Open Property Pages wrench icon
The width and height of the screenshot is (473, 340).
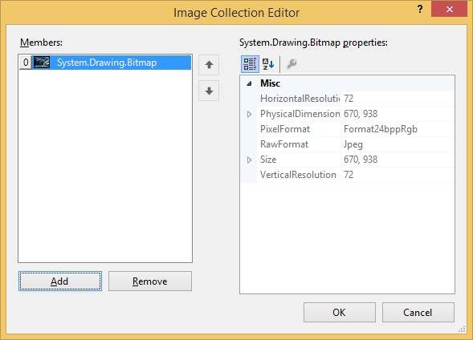click(x=292, y=64)
